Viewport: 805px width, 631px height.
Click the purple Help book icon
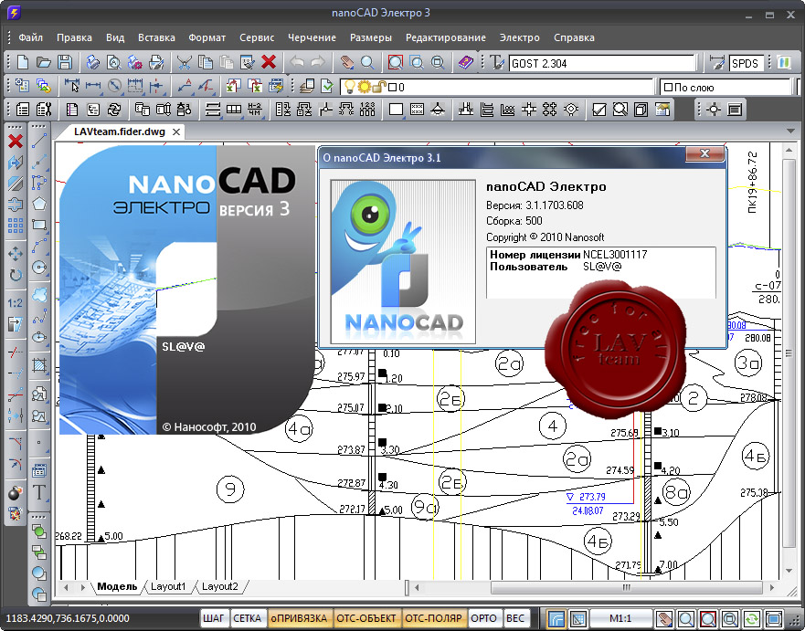(466, 63)
